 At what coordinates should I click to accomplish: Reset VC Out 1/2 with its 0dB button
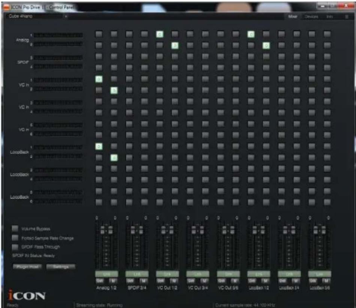click(x=160, y=281)
